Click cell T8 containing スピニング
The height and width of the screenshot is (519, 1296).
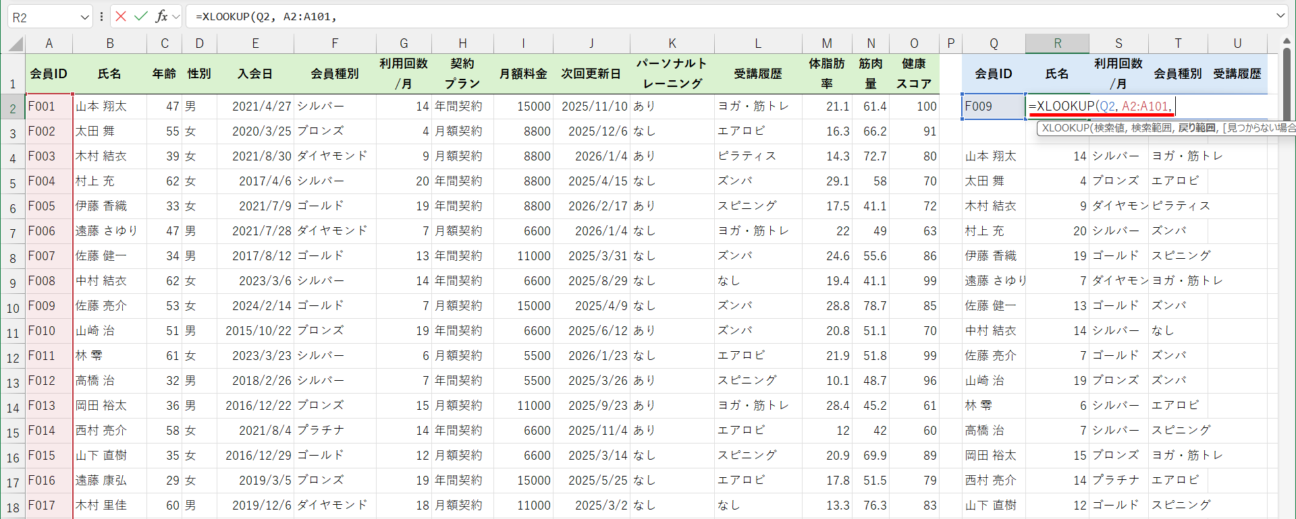coord(1178,256)
